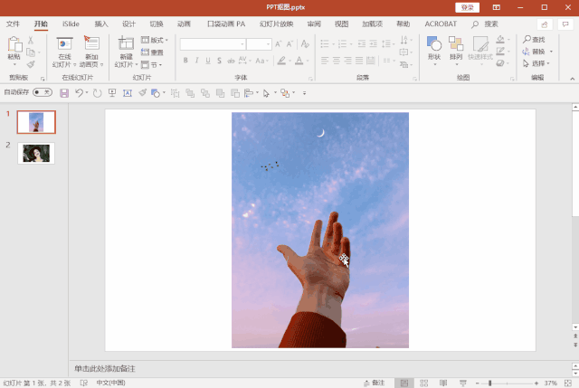This screenshot has height=388, width=579.
Task: Click the Underline U formatting icon
Action: 208,61
